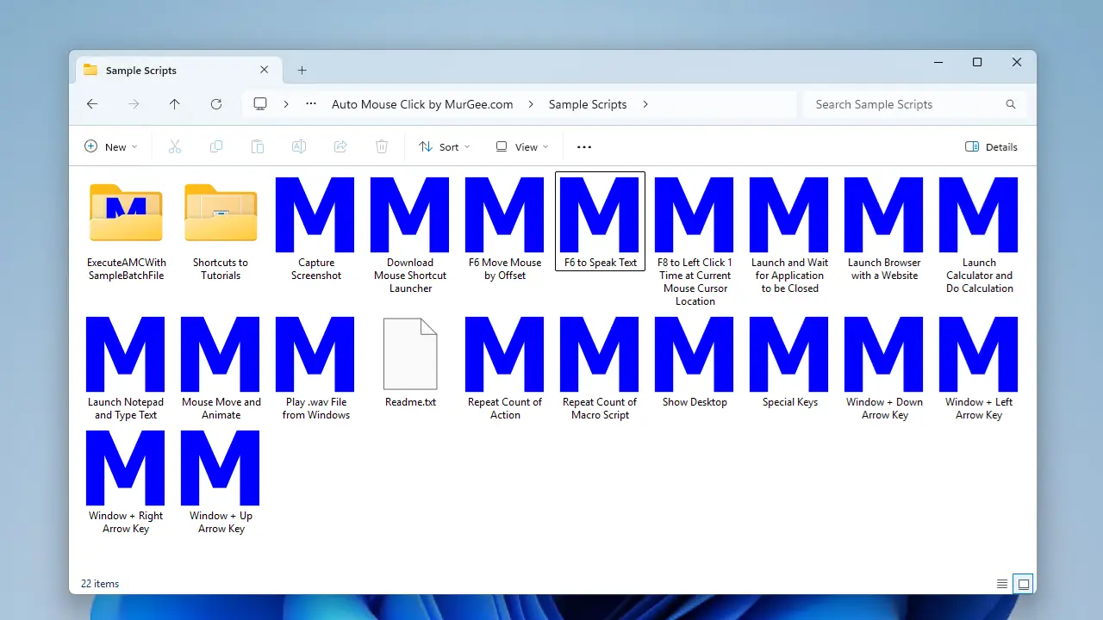This screenshot has width=1103, height=620.
Task: Select the Launch Browser with a Website script
Action: (x=884, y=214)
